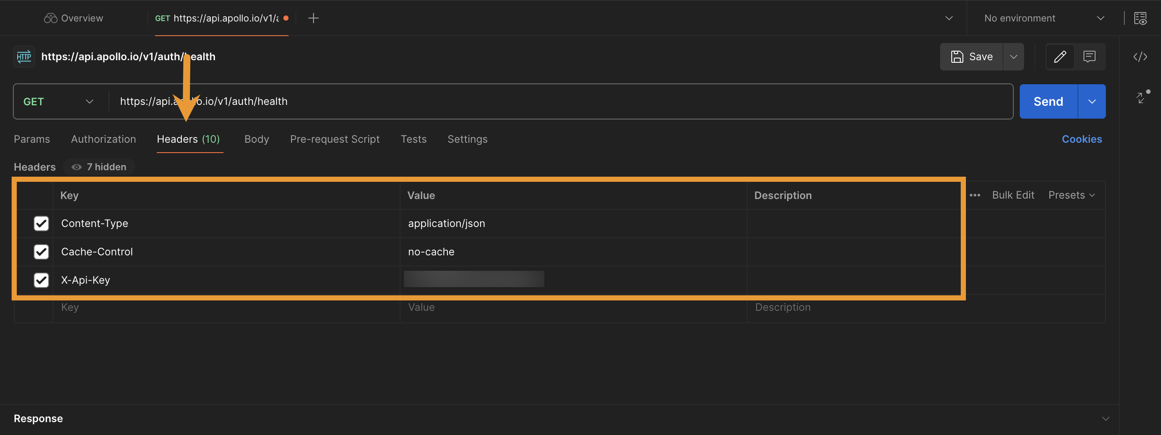Uncheck the Cache-Control header checkbox
The image size is (1161, 435).
coord(41,251)
